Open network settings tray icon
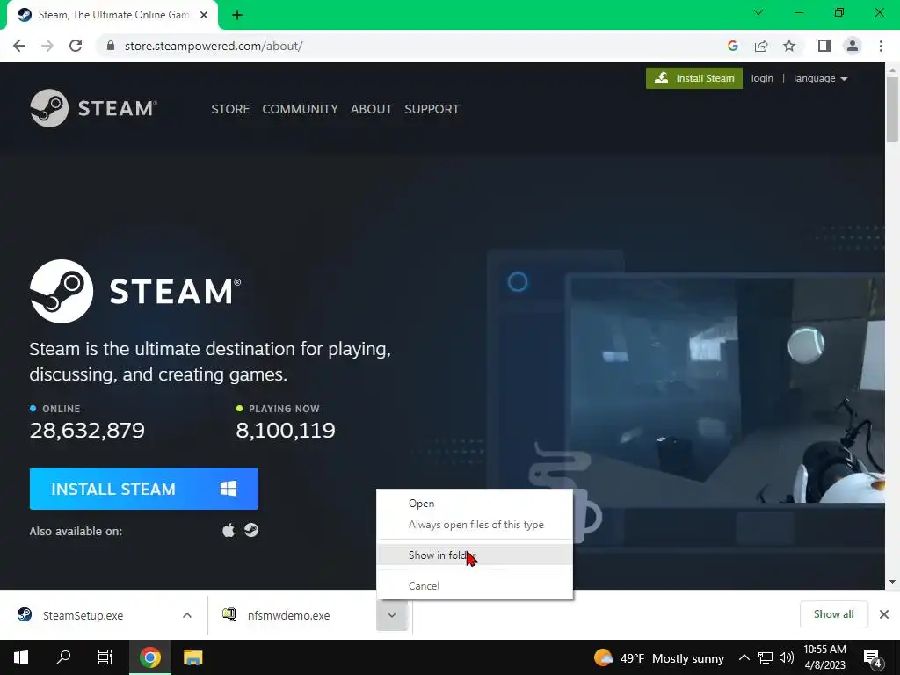This screenshot has height=675, width=900. coord(766,657)
